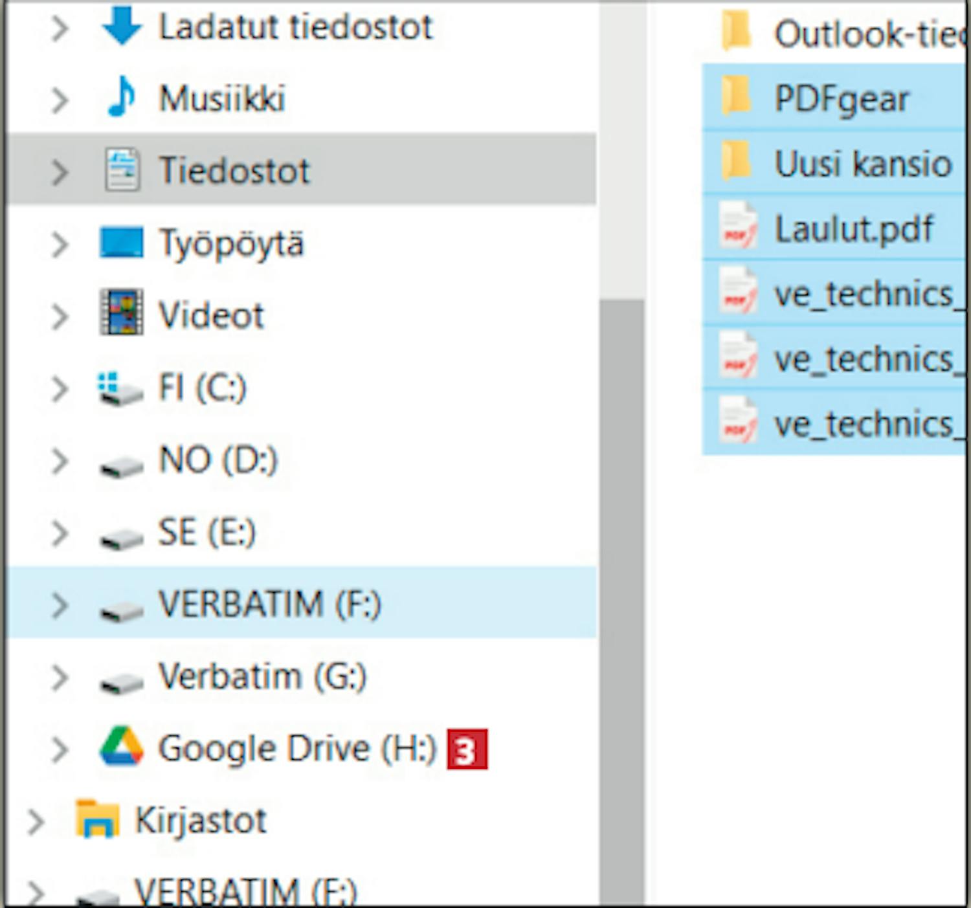
Task: Click the red 3 badge marker
Action: (467, 749)
